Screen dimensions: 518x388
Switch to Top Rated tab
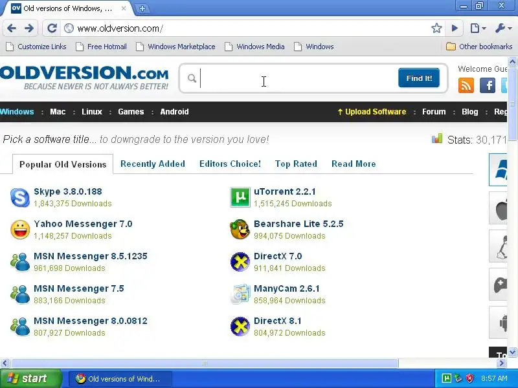[x=296, y=164]
